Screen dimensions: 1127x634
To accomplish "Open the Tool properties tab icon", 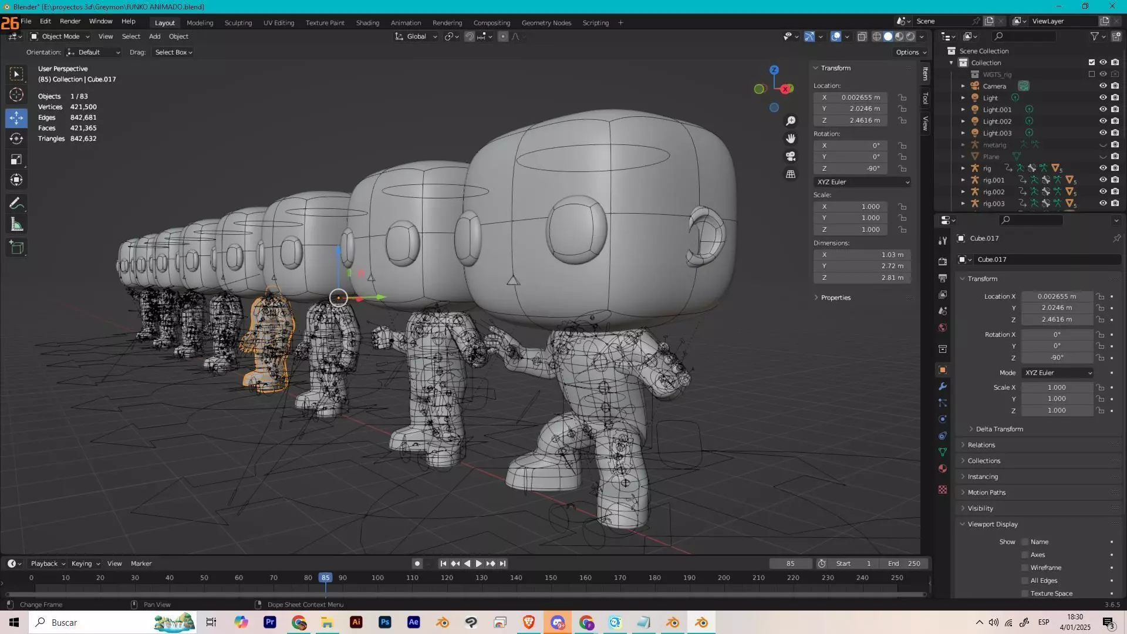I will point(943,241).
